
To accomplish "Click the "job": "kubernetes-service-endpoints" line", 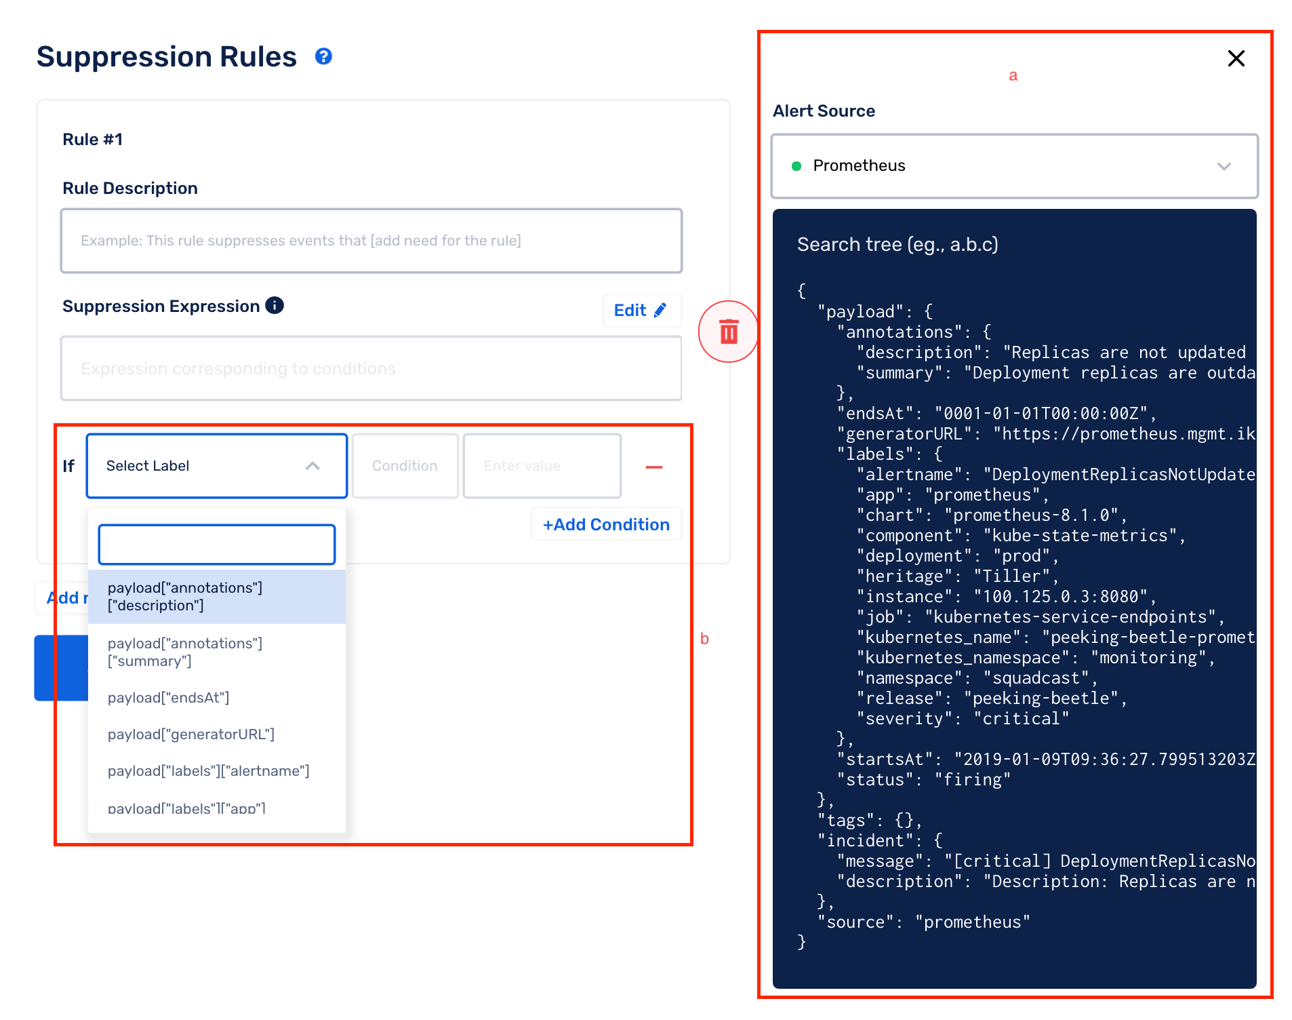I will pyautogui.click(x=1041, y=617).
